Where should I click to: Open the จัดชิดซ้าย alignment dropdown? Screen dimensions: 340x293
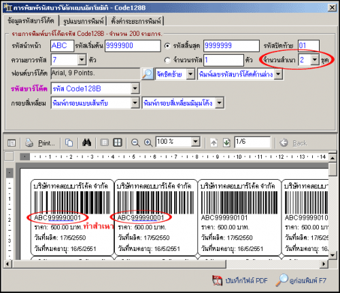click(190, 74)
